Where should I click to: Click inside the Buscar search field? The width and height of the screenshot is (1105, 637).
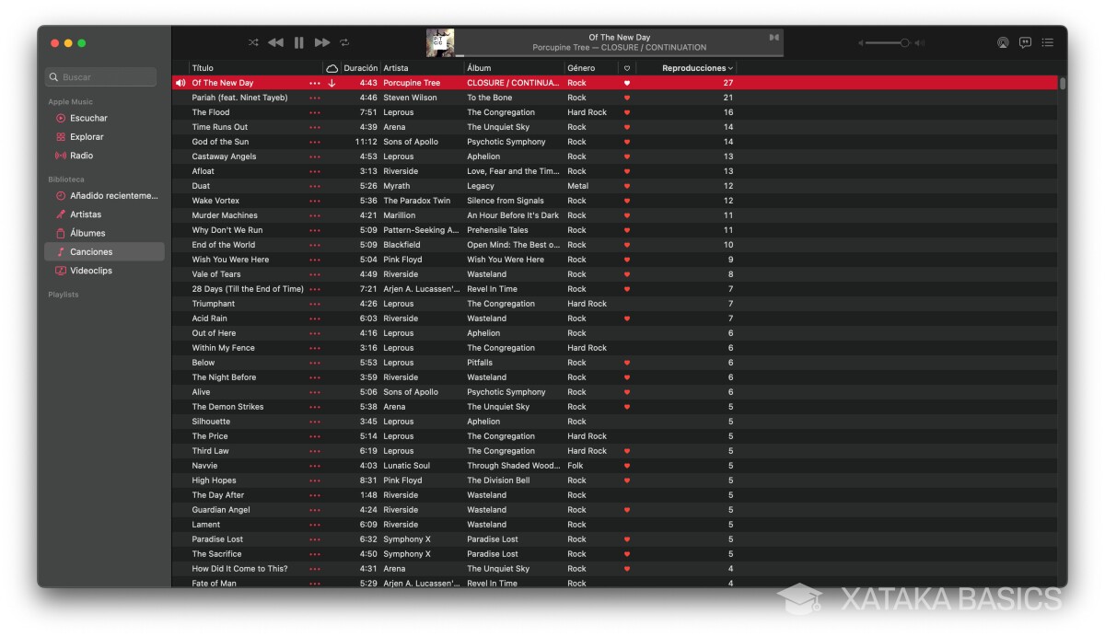[99, 76]
